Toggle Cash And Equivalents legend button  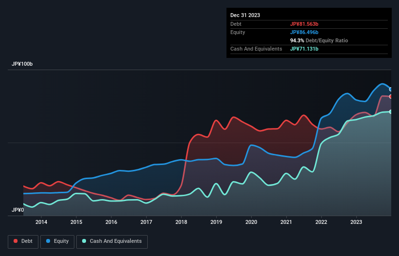pyautogui.click(x=112, y=241)
